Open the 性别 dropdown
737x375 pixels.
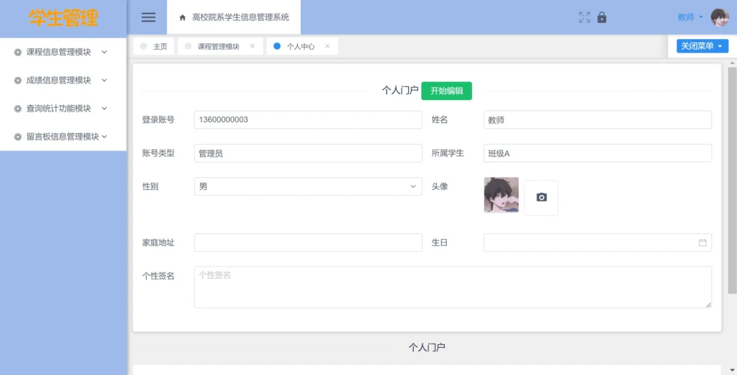[308, 186]
